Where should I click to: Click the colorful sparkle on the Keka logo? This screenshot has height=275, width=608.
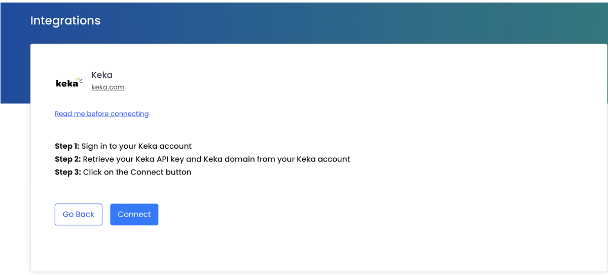[80, 80]
